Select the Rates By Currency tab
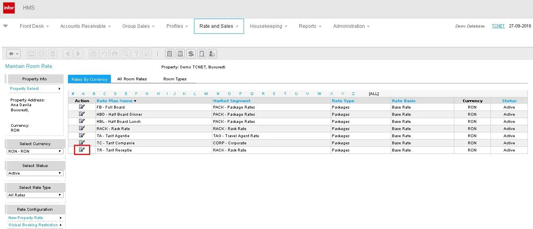 (x=89, y=79)
